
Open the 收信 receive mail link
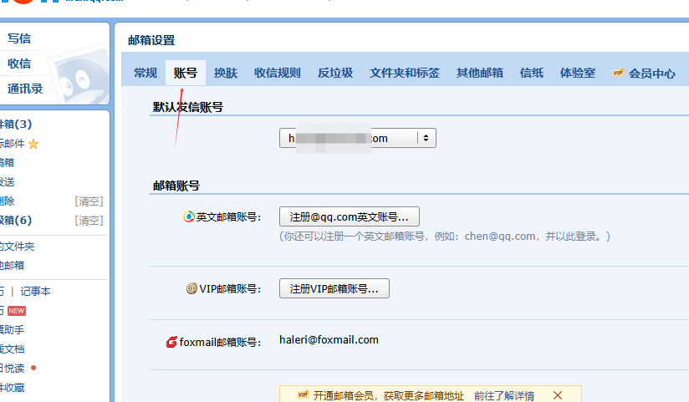pyautogui.click(x=19, y=64)
